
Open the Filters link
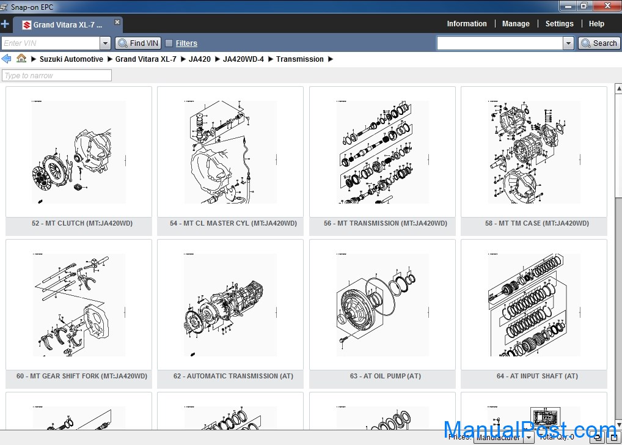tap(186, 43)
